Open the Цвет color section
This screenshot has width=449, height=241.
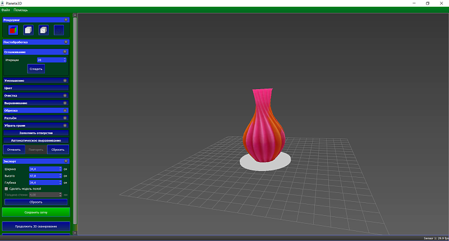coord(36,88)
